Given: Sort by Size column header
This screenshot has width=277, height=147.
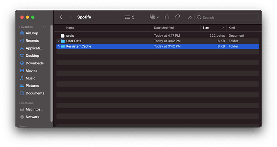Looking at the screenshot, I should (x=205, y=28).
